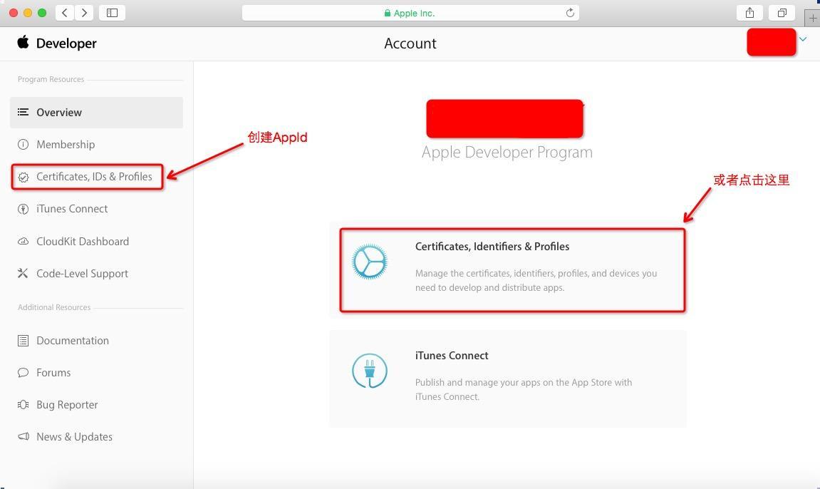Click the iTunes Connect sidebar plug icon
This screenshot has width=820, height=489.
[23, 209]
